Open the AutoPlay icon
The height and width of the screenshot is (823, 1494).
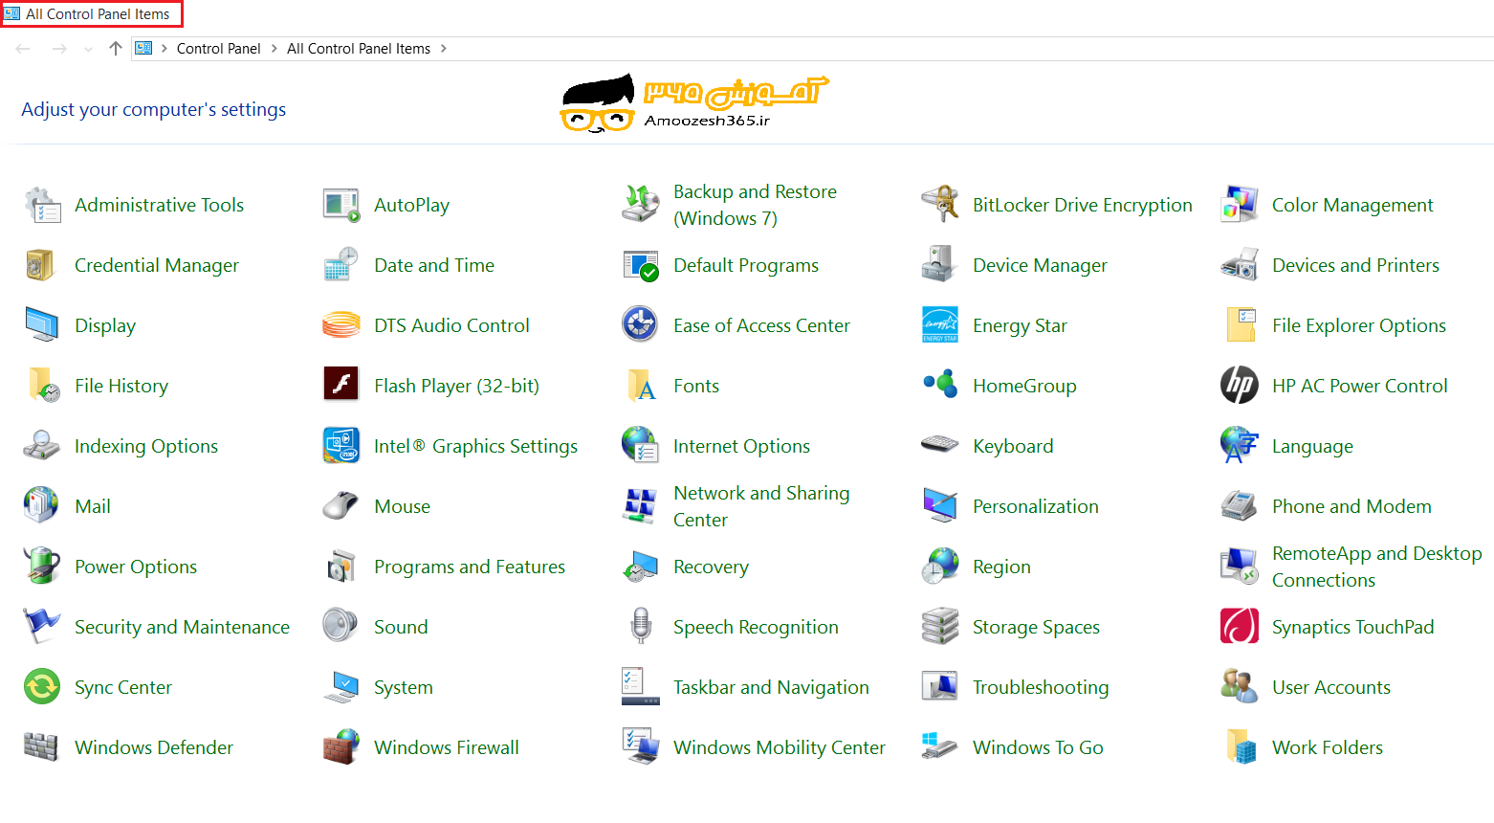tap(341, 205)
